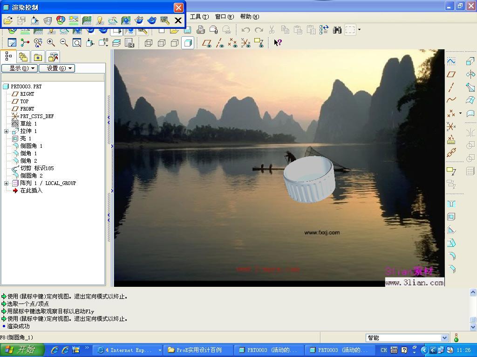Toggle coordinate systems display

click(246, 43)
